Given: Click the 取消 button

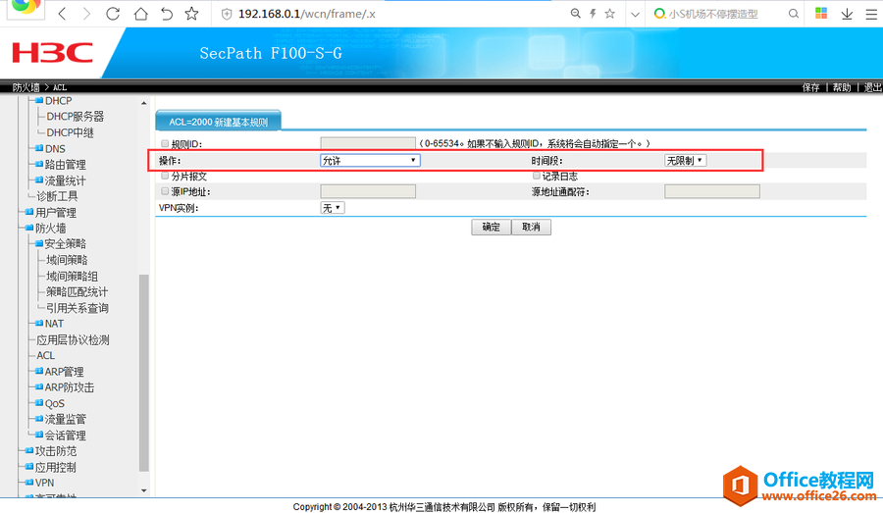Looking at the screenshot, I should point(531,227).
